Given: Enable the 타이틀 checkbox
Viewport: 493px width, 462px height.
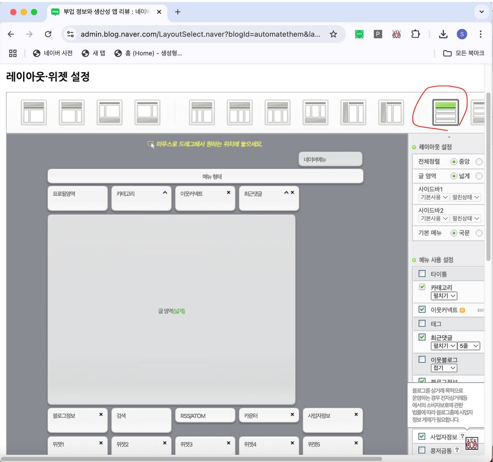Looking at the screenshot, I should tap(422, 274).
